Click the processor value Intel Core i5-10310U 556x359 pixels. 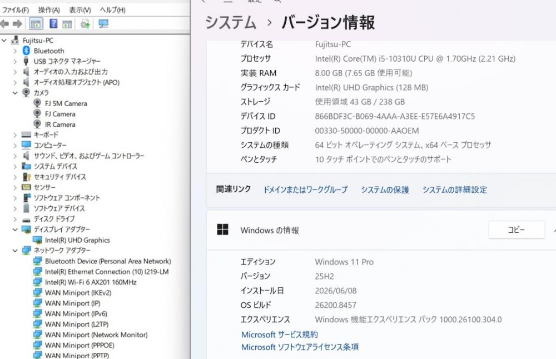tap(415, 58)
